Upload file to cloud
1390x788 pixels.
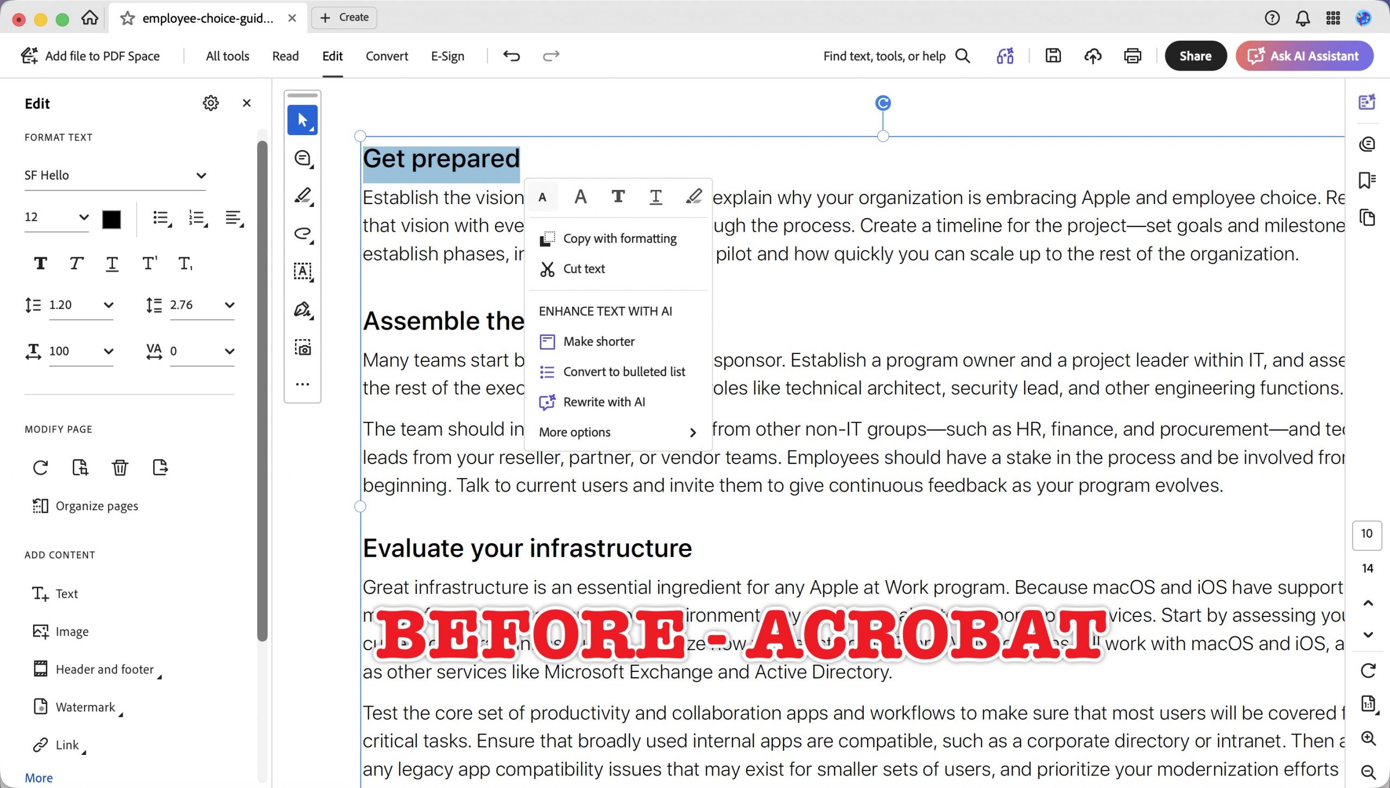1092,56
